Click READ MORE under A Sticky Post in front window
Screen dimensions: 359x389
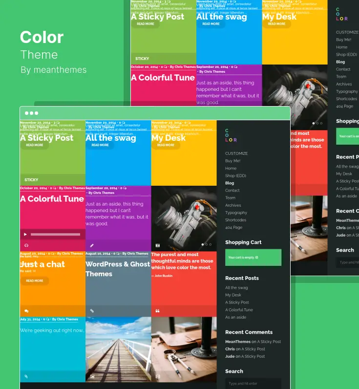click(35, 145)
